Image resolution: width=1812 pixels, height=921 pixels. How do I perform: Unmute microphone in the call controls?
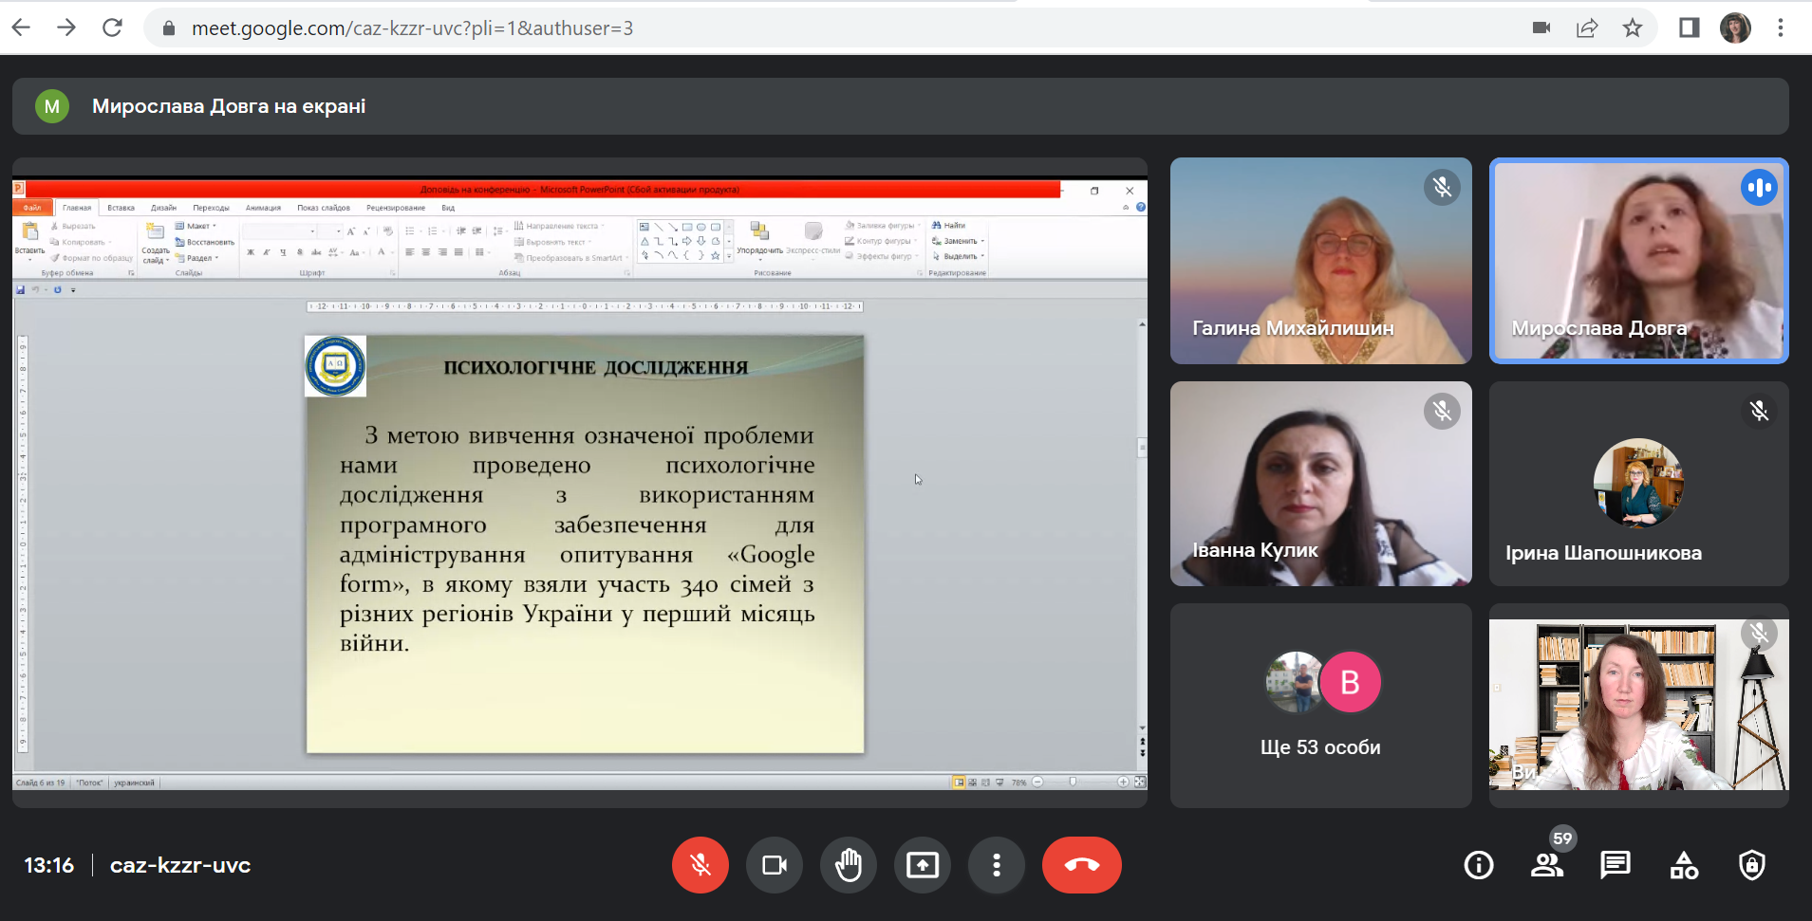click(701, 865)
